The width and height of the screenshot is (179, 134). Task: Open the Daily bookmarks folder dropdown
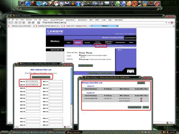coord(110,20)
